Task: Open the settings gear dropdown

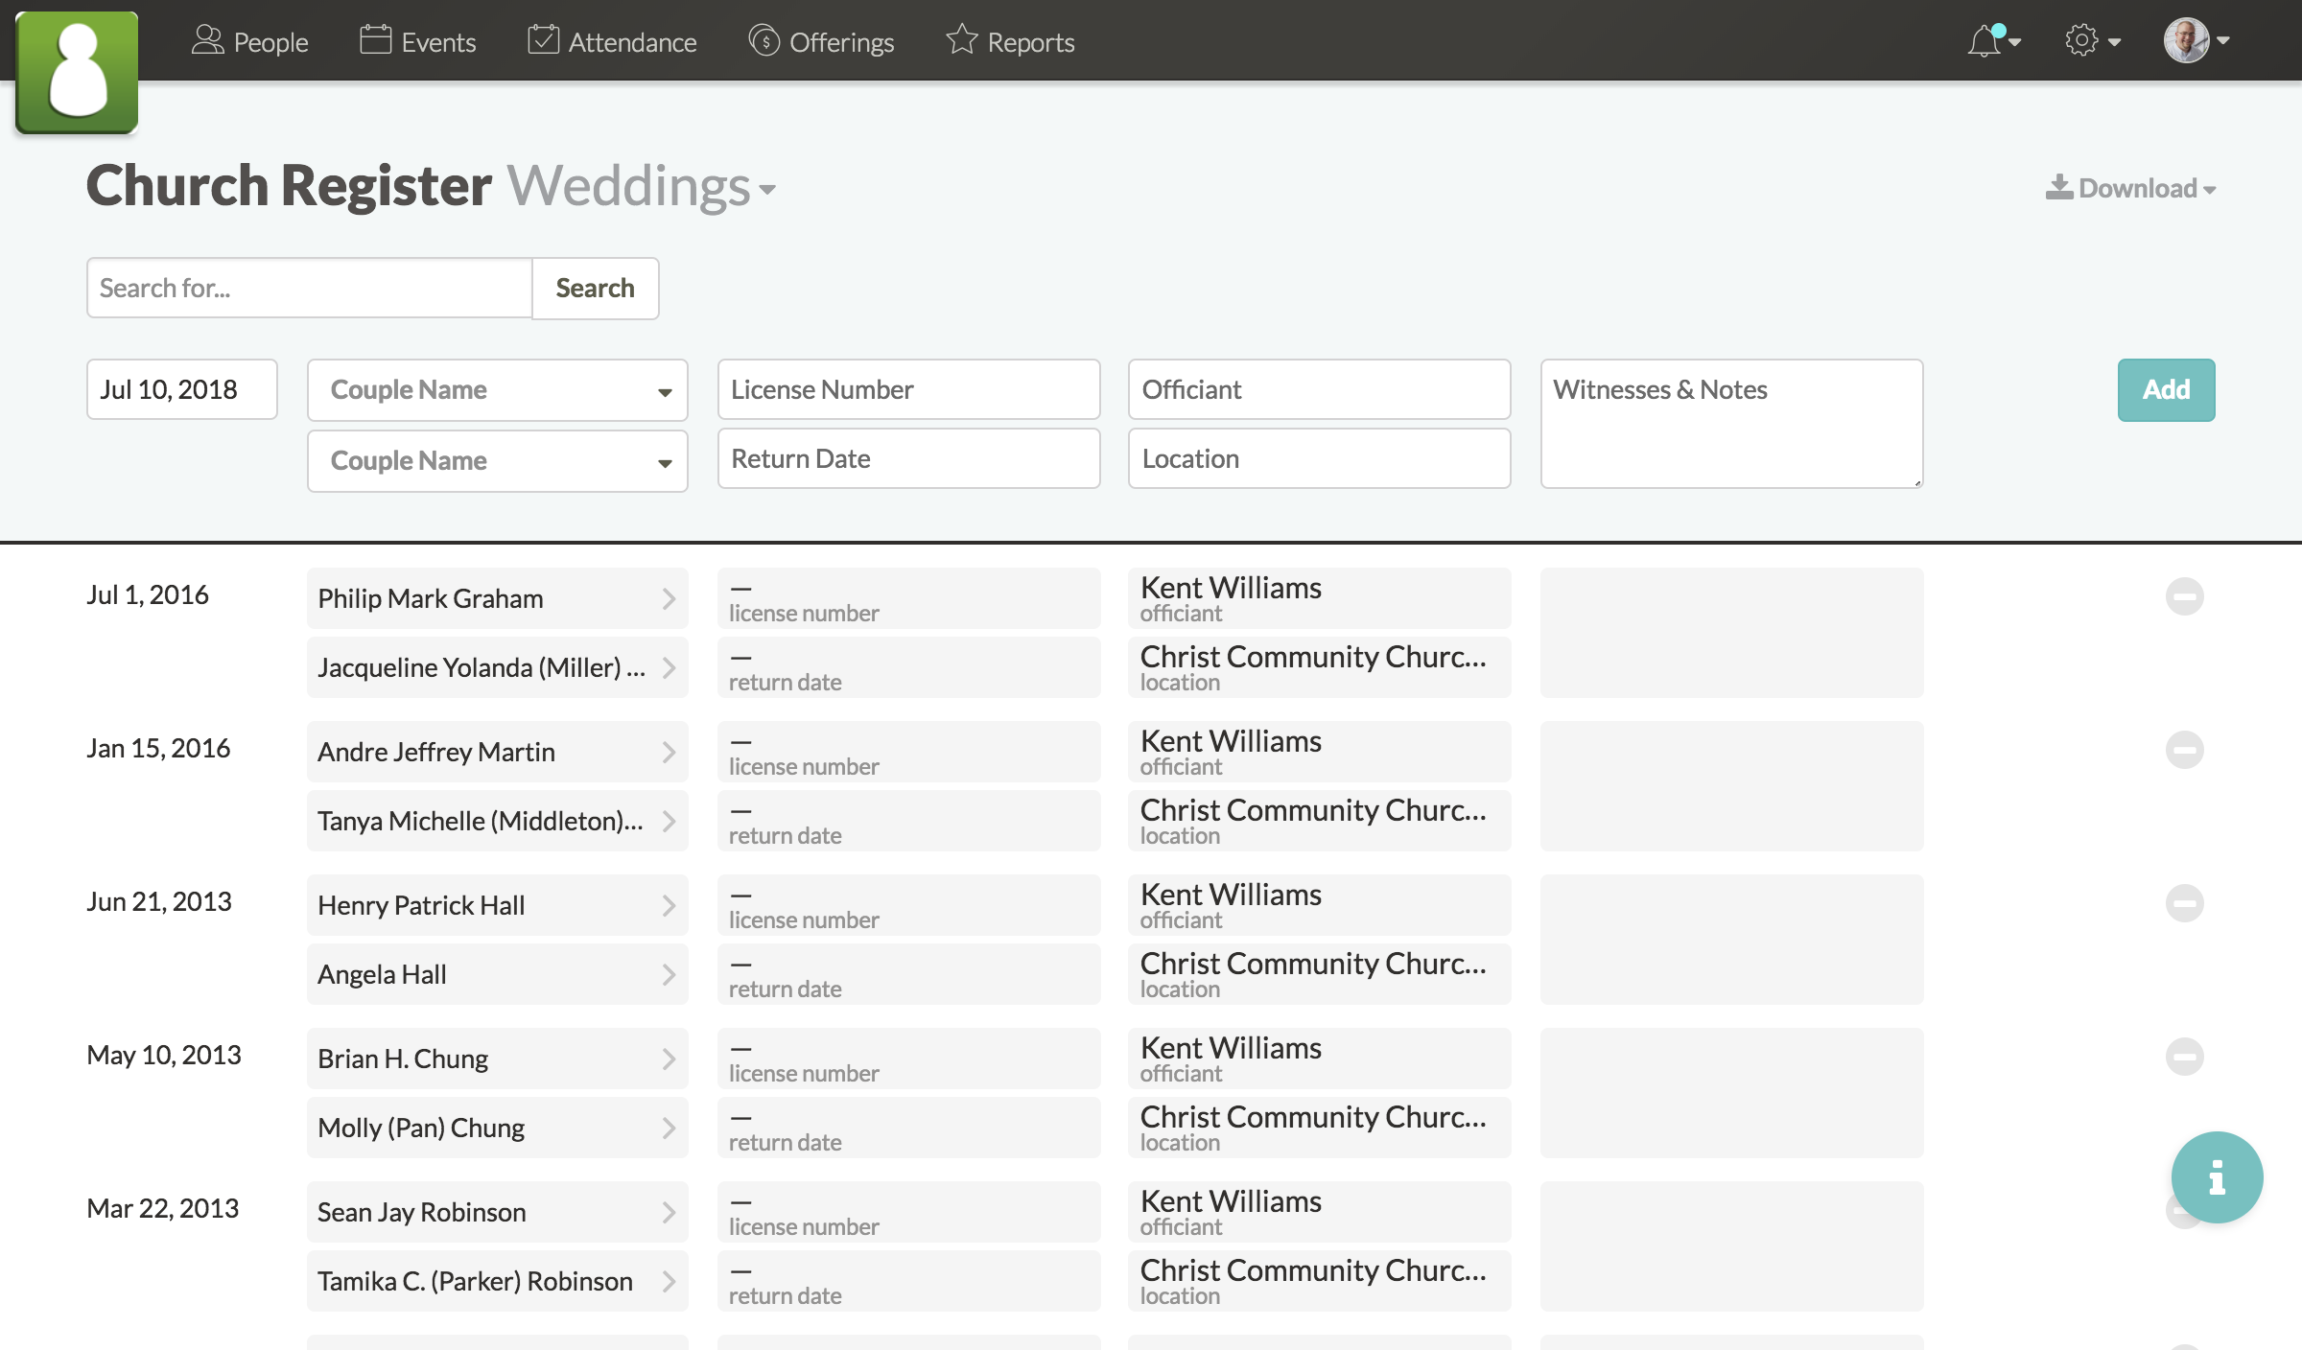Action: [x=2092, y=41]
